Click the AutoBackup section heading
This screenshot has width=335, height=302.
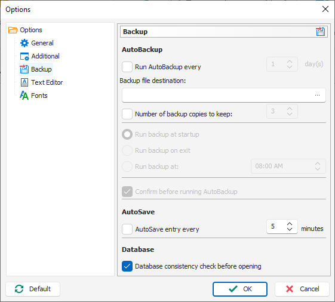point(142,50)
